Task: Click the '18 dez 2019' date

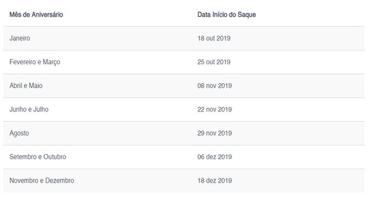Action: pos(214,181)
